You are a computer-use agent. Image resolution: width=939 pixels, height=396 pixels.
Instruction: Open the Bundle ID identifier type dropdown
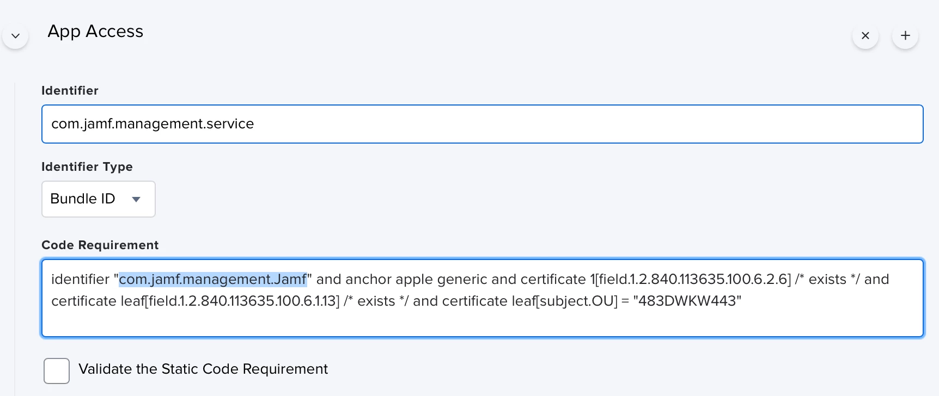click(x=99, y=199)
